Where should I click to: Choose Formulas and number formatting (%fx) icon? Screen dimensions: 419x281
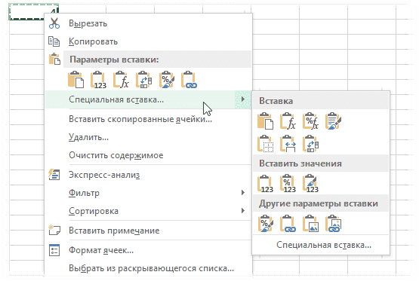tap(310, 121)
